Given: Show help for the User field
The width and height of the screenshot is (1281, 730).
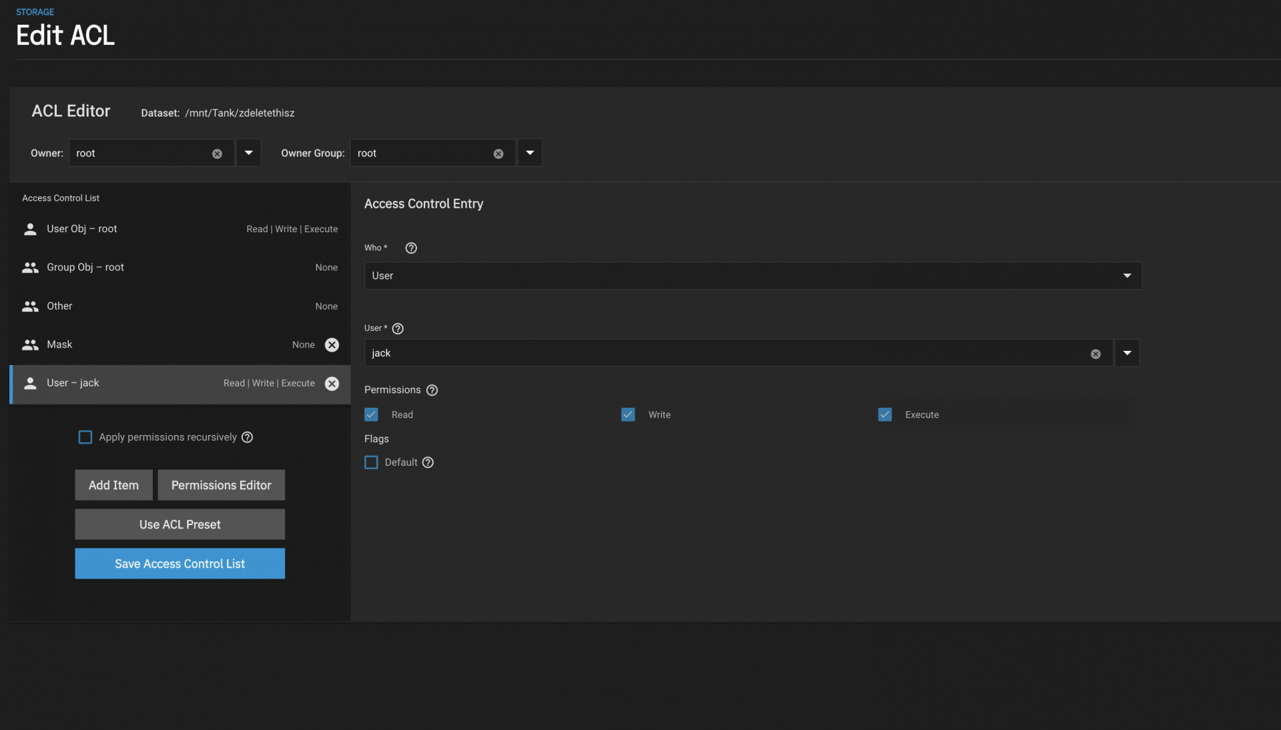Looking at the screenshot, I should 398,329.
